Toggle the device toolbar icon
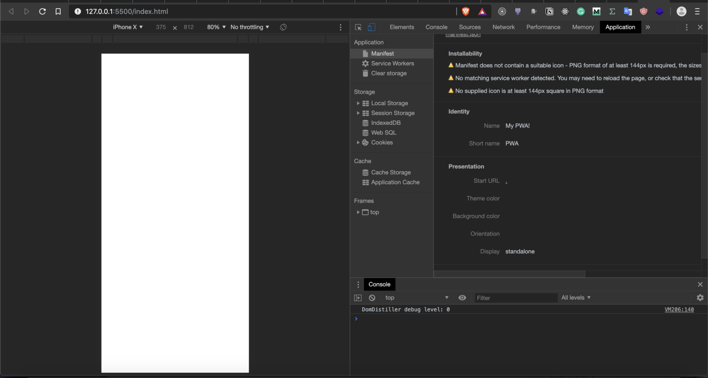Screen dimensions: 708x378 pyautogui.click(x=372, y=27)
